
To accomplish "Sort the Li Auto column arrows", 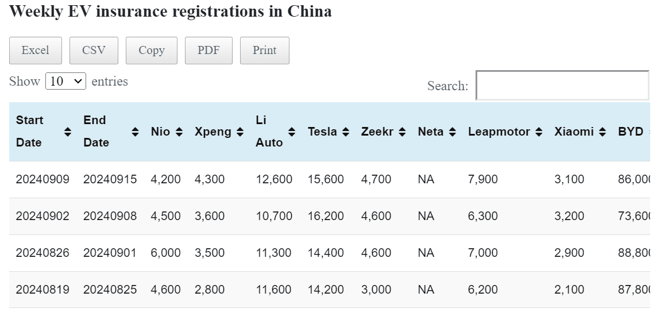I will 292,132.
